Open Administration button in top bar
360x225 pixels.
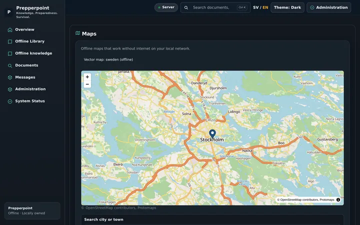point(329,7)
